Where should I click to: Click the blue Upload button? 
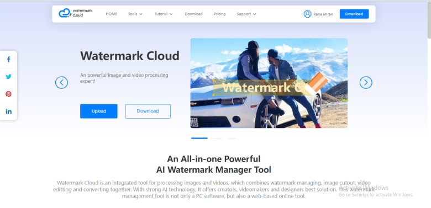click(99, 111)
